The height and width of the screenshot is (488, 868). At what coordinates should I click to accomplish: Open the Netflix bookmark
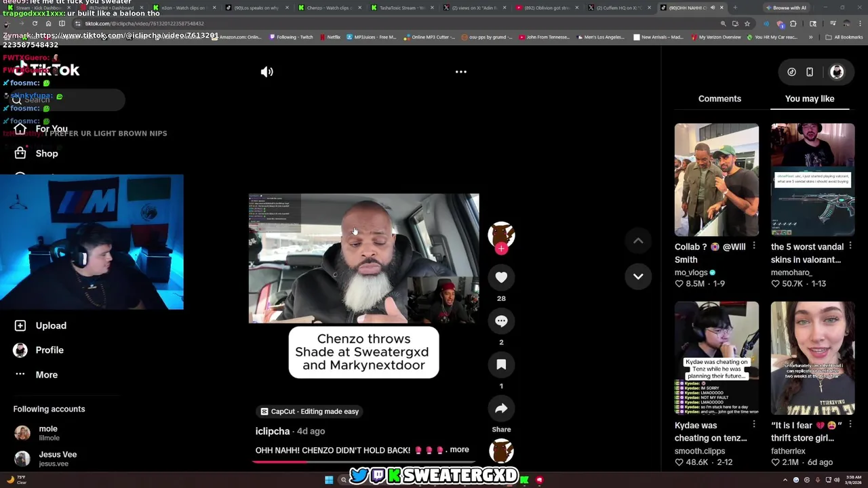[x=330, y=37]
